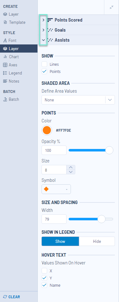119x302 pixels.
Task: Select Hide in Show In Legend
Action: coord(97,241)
